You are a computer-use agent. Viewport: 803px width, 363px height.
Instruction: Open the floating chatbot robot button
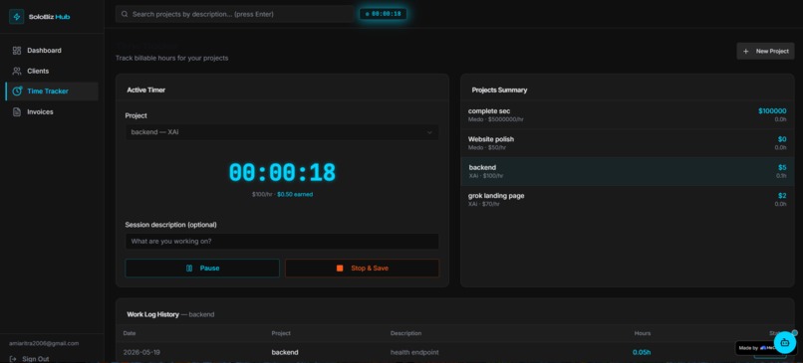tap(784, 342)
